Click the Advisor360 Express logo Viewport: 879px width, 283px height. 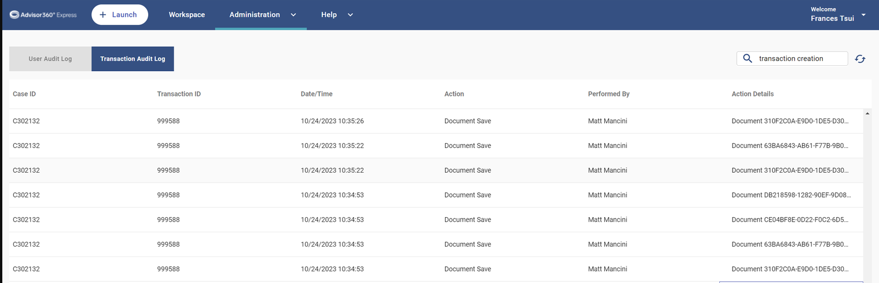(43, 14)
